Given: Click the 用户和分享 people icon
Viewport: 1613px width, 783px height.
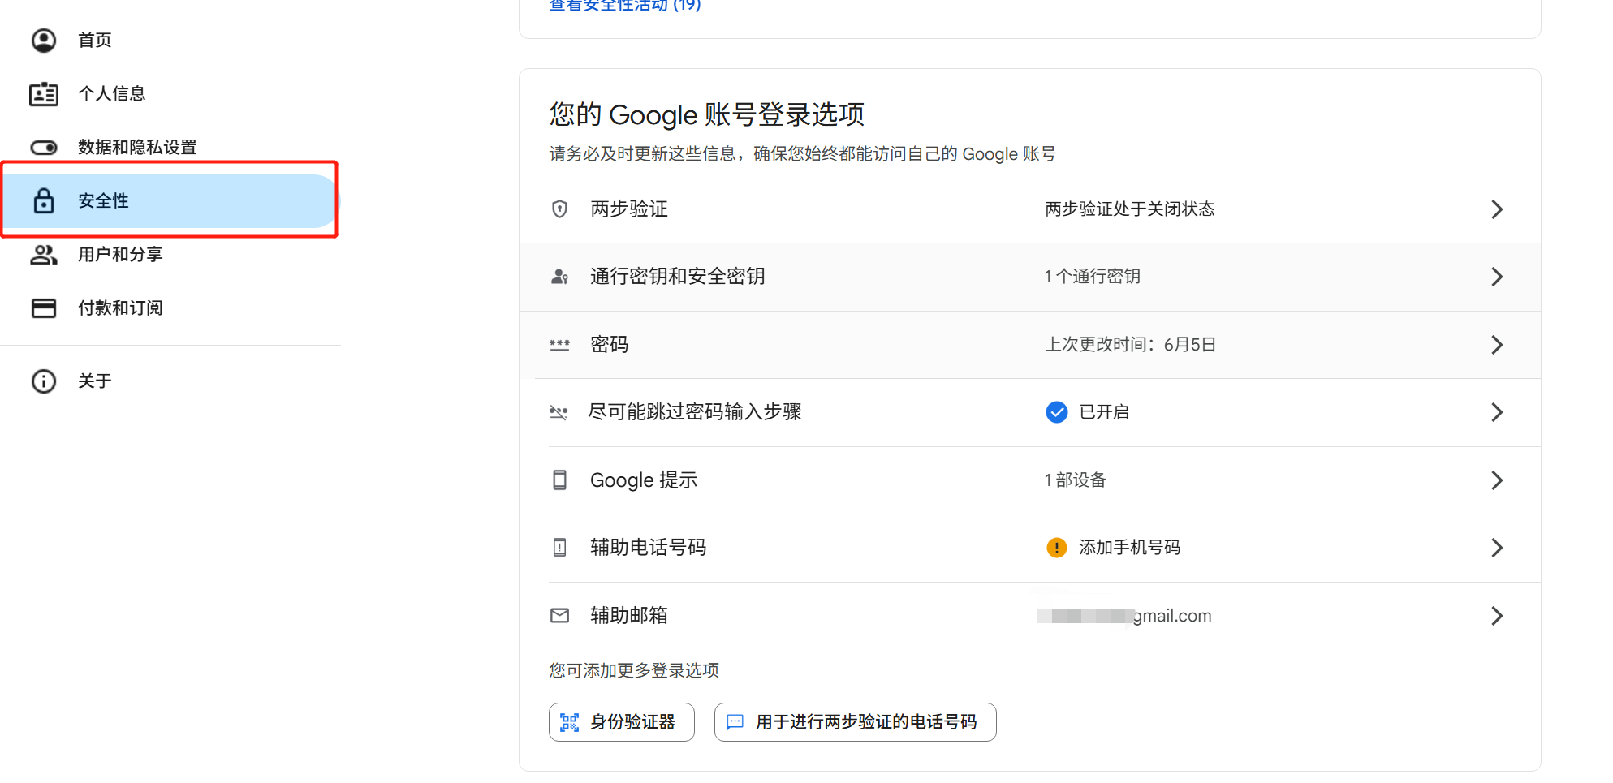Looking at the screenshot, I should pos(44,255).
